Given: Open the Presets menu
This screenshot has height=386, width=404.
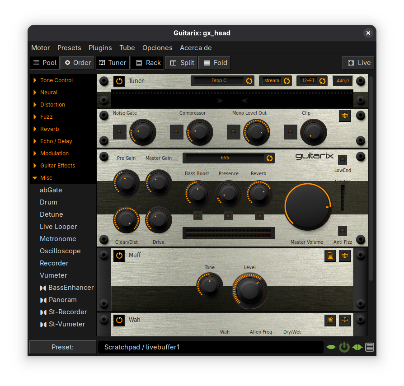Looking at the screenshot, I should [69, 48].
